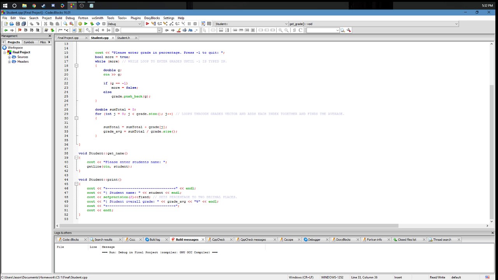Image resolution: width=498 pixels, height=280 pixels.
Task: Open the Debug build target dropdown
Action: tap(124, 24)
